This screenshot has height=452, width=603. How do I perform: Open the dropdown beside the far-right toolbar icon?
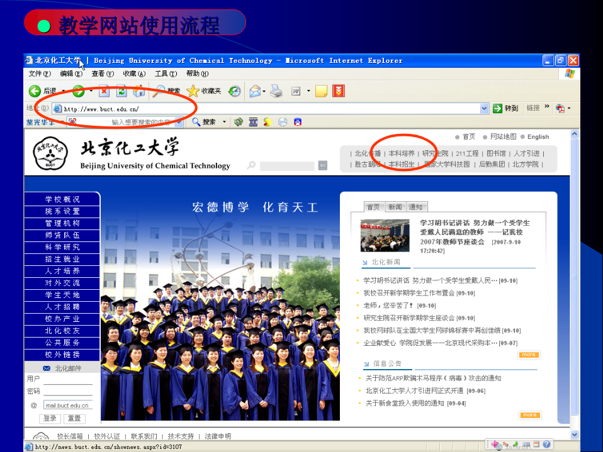[x=569, y=108]
